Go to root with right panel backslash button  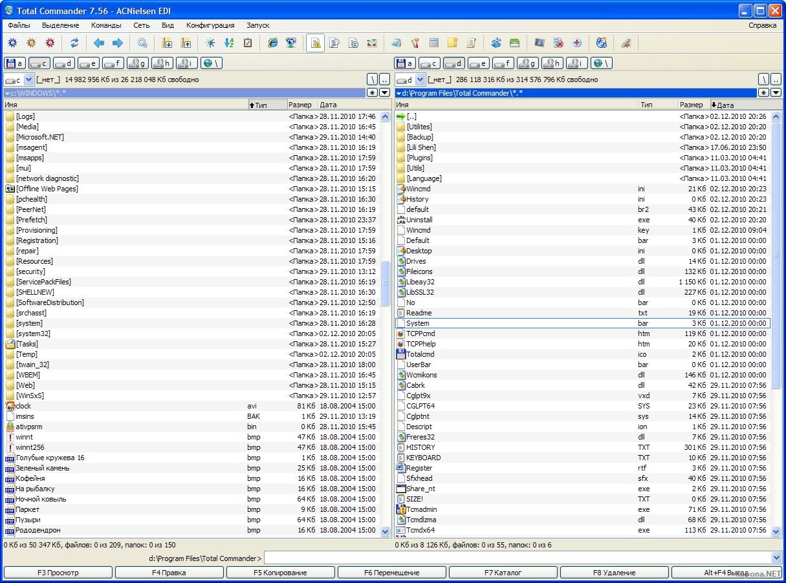pos(763,79)
